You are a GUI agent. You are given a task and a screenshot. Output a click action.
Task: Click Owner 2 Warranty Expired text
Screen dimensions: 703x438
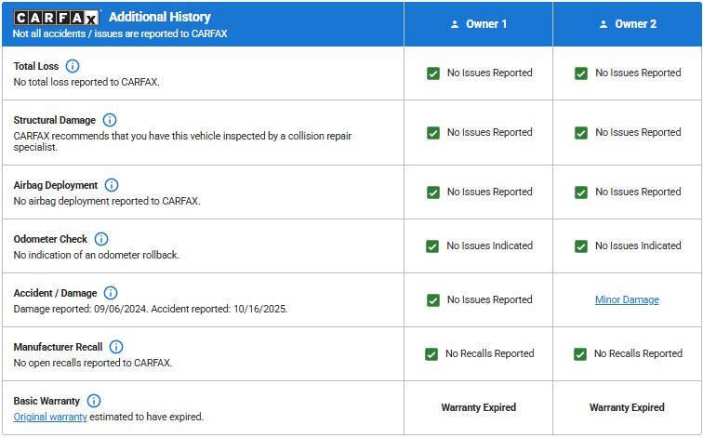click(x=627, y=407)
